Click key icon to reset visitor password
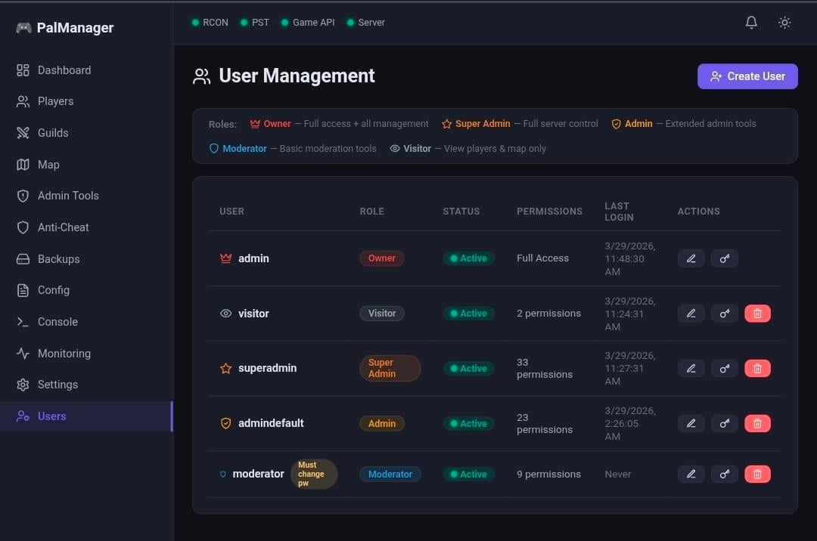The width and height of the screenshot is (817, 541). (724, 314)
